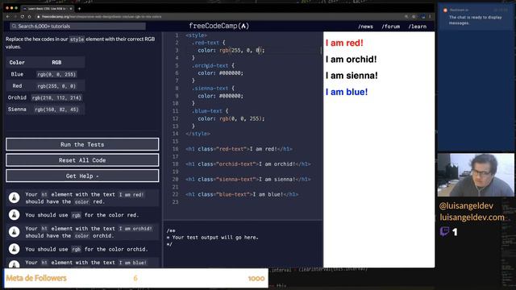The height and width of the screenshot is (290, 516).
Task: Open the /forum link
Action: coord(391,27)
